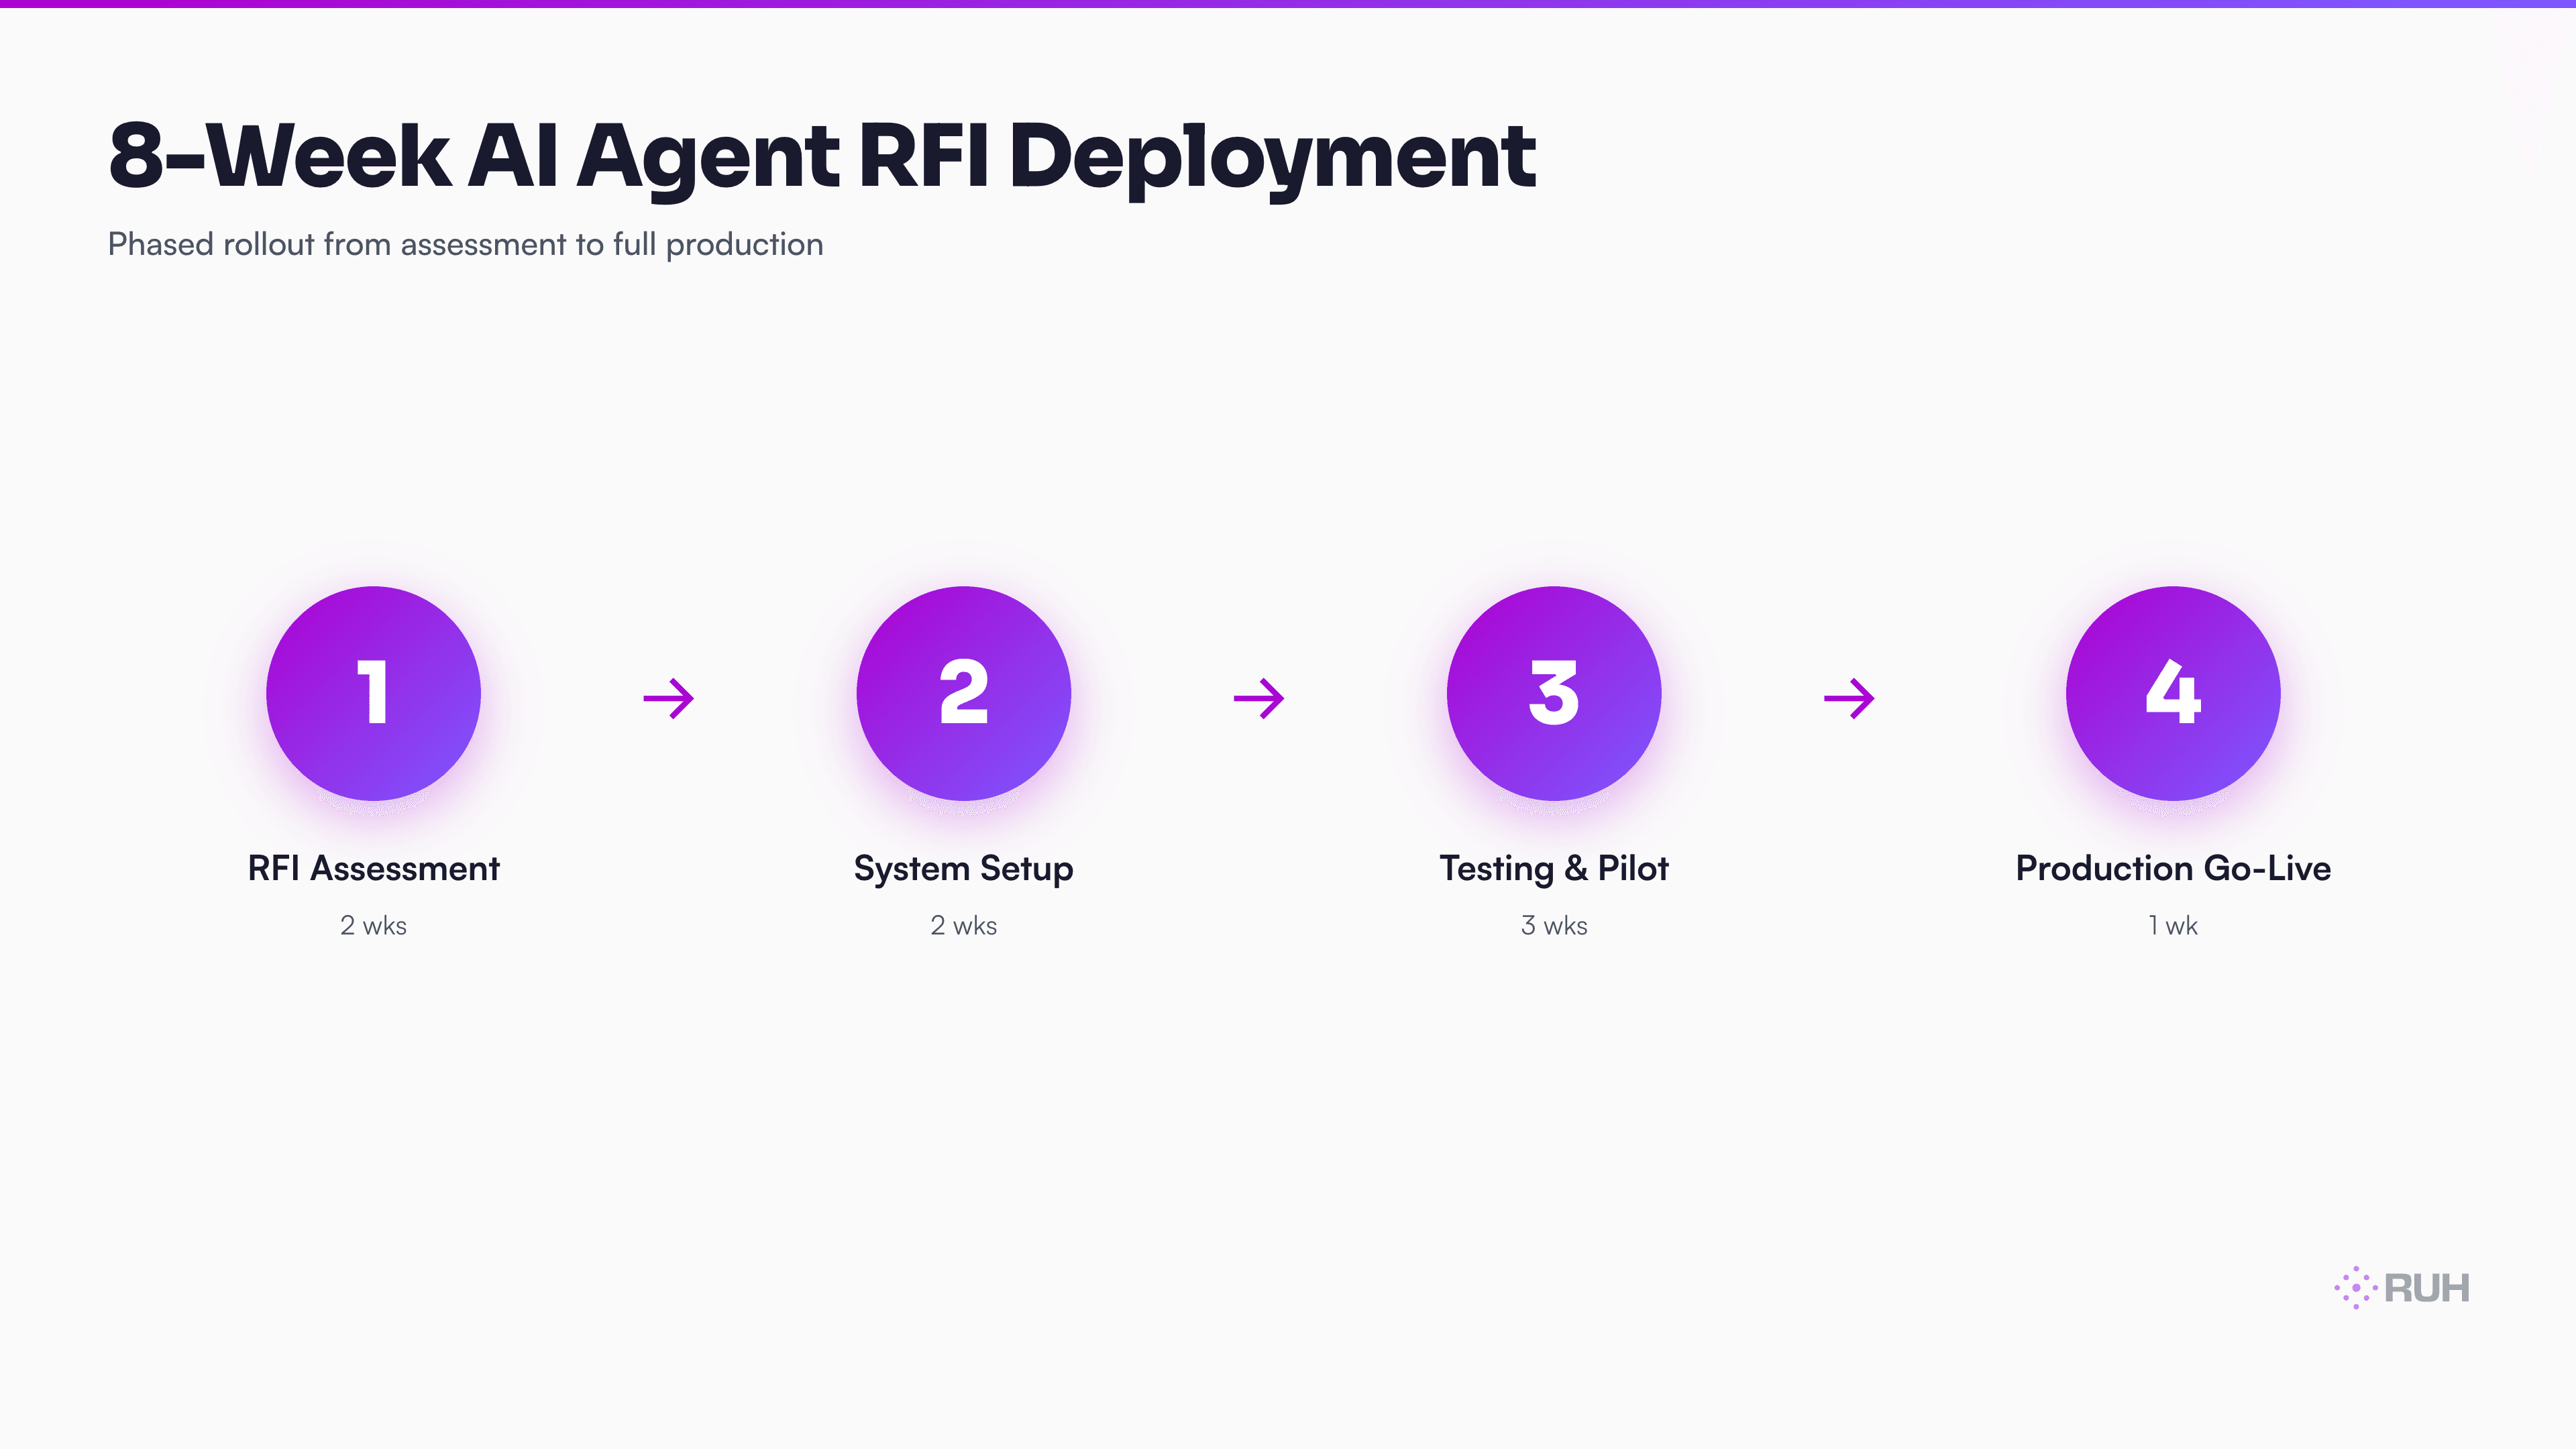This screenshot has height=1449, width=2576.
Task: Click the RUH logo
Action: pos(2402,1287)
